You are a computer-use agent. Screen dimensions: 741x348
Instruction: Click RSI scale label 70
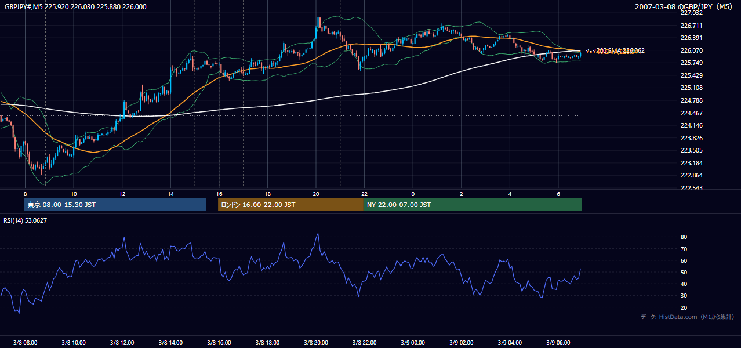[x=684, y=249]
